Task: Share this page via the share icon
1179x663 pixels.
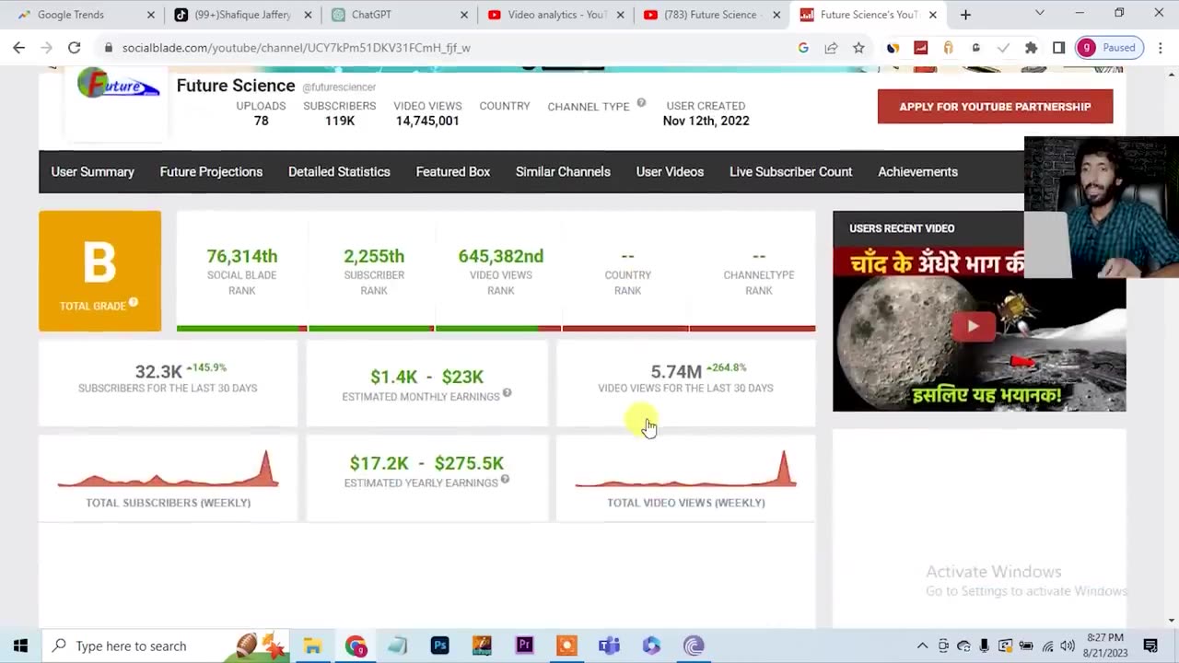Action: point(831,48)
